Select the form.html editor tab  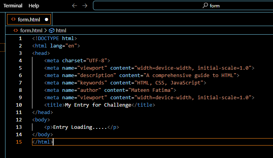(29, 19)
